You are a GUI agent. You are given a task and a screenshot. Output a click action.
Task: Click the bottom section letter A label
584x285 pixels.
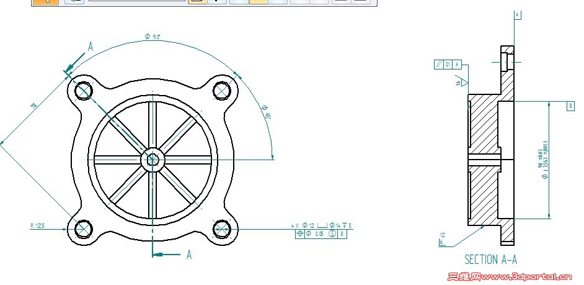189,255
